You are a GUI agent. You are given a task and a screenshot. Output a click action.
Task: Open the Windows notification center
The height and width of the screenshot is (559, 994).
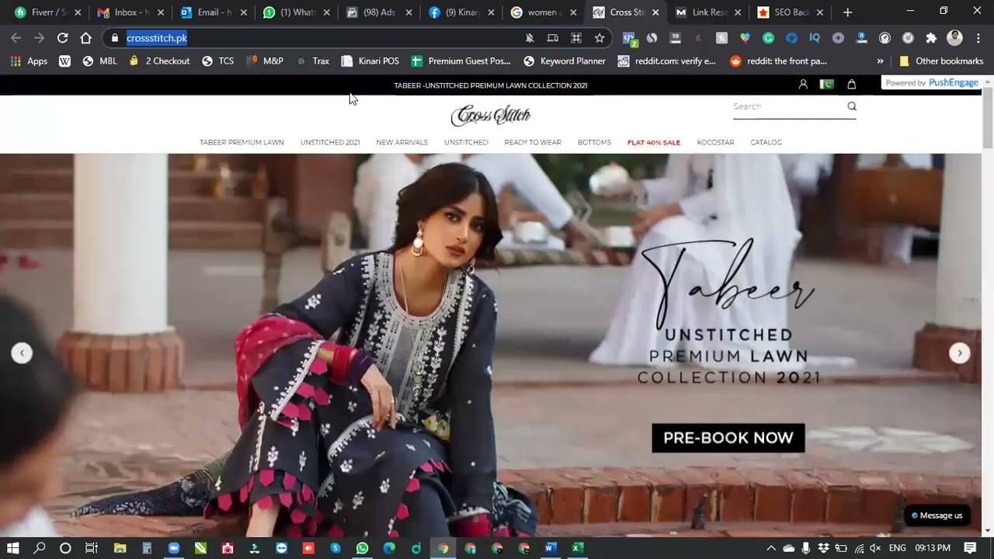coord(970,548)
